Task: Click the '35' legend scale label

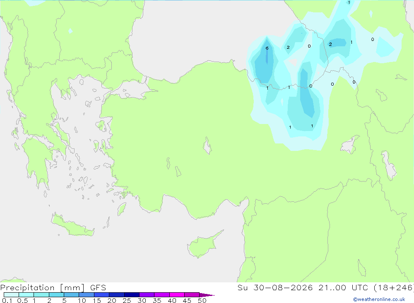Action: coord(157,301)
